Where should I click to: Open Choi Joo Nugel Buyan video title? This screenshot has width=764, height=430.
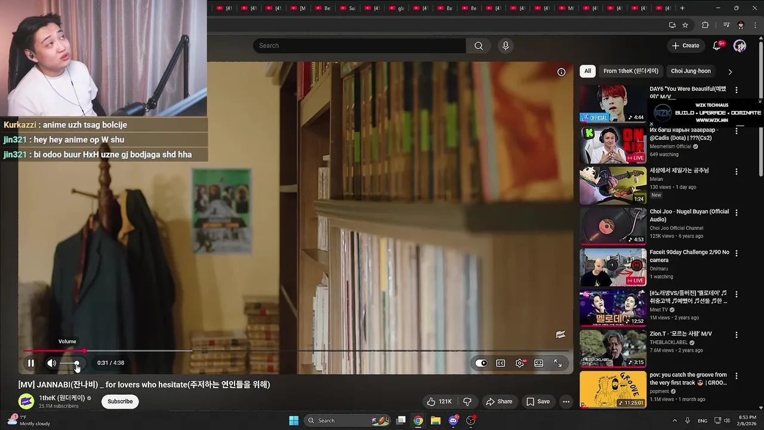(x=689, y=216)
